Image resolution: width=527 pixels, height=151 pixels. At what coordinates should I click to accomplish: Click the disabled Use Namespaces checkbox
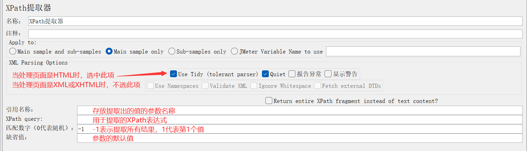[x=150, y=86]
